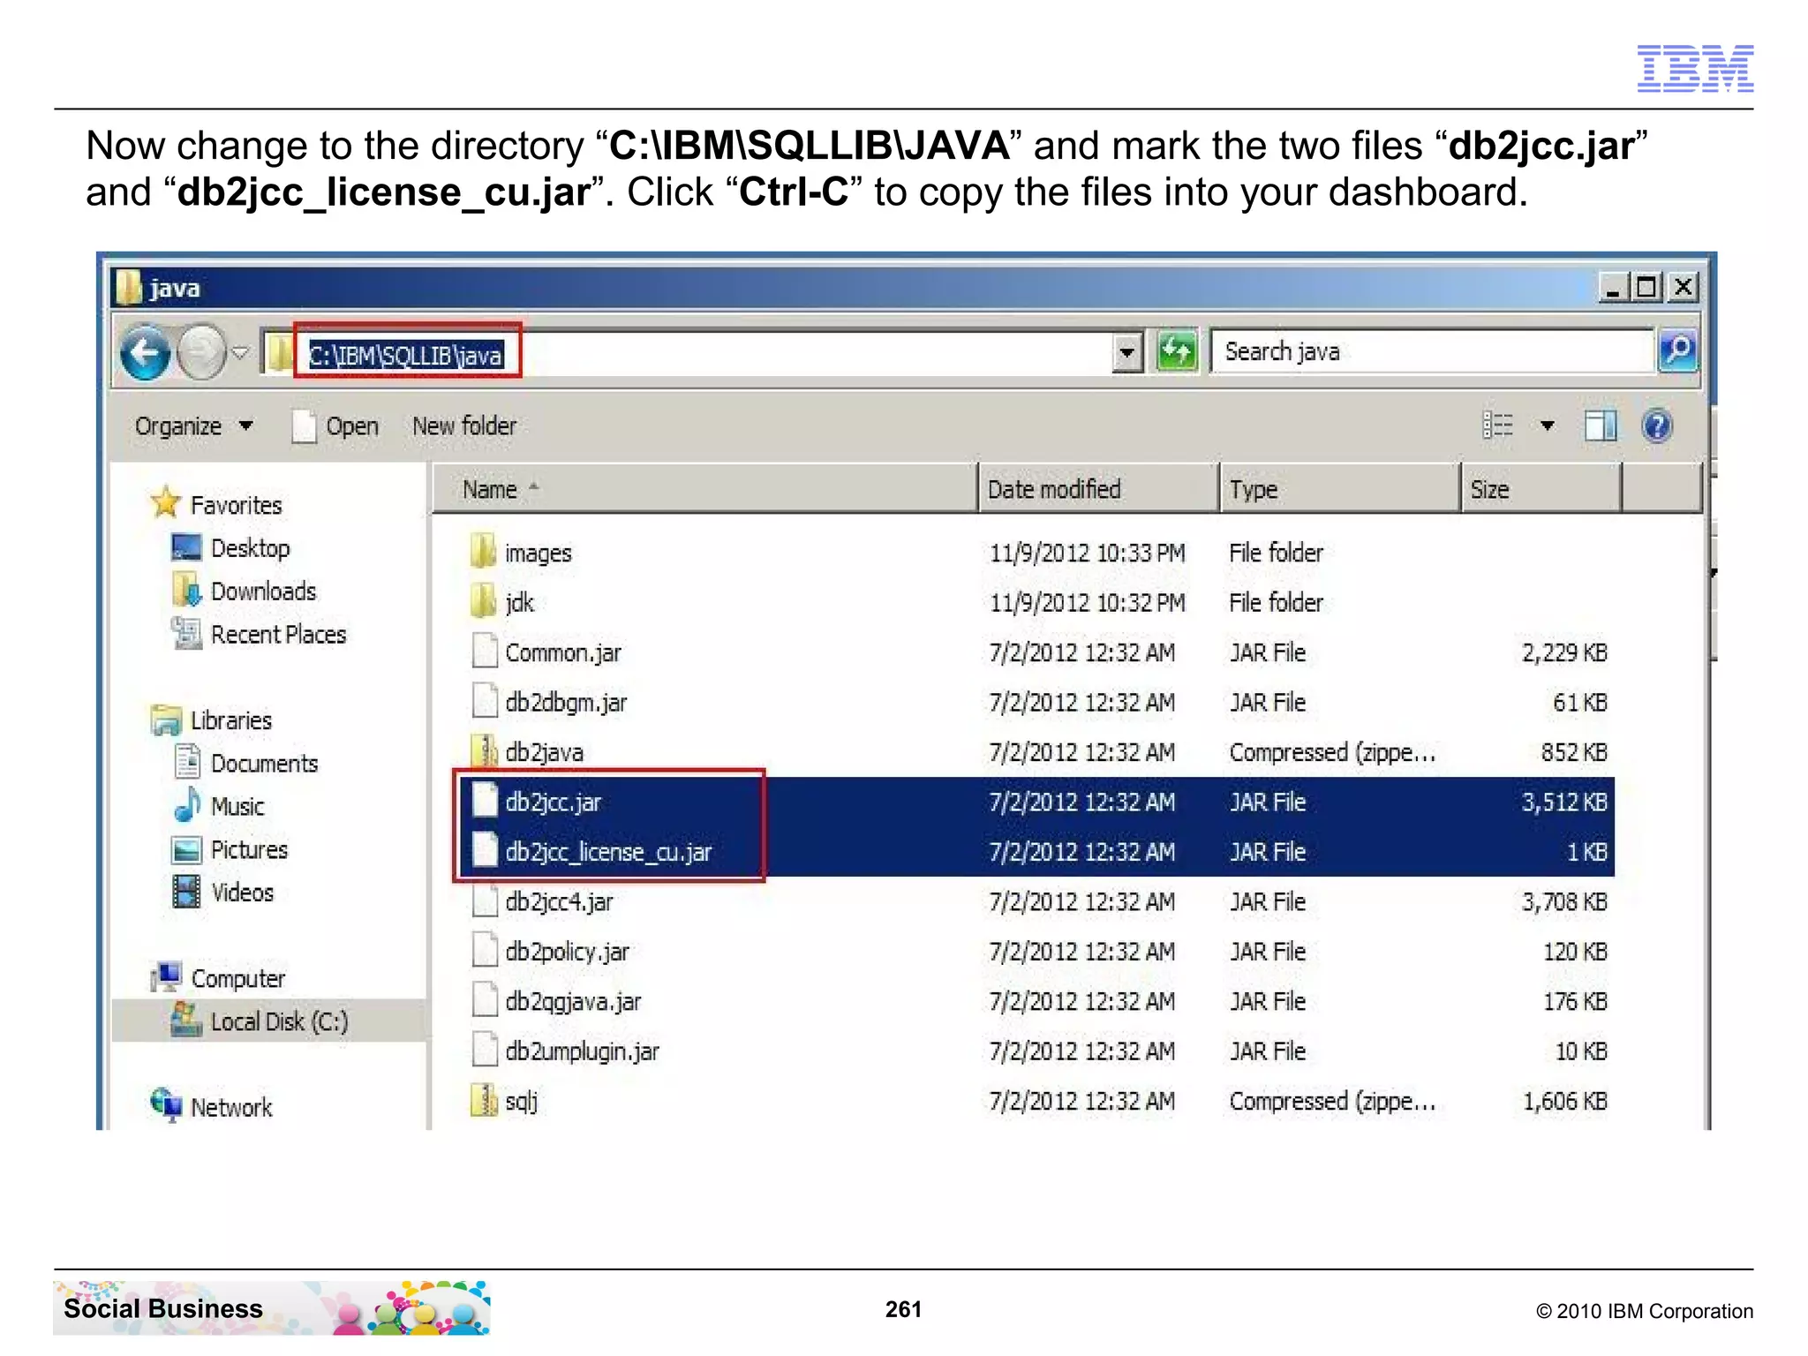Select the db2jcc_license_cu.jar file icon
Screen dimensions: 1808x1356
(485, 851)
